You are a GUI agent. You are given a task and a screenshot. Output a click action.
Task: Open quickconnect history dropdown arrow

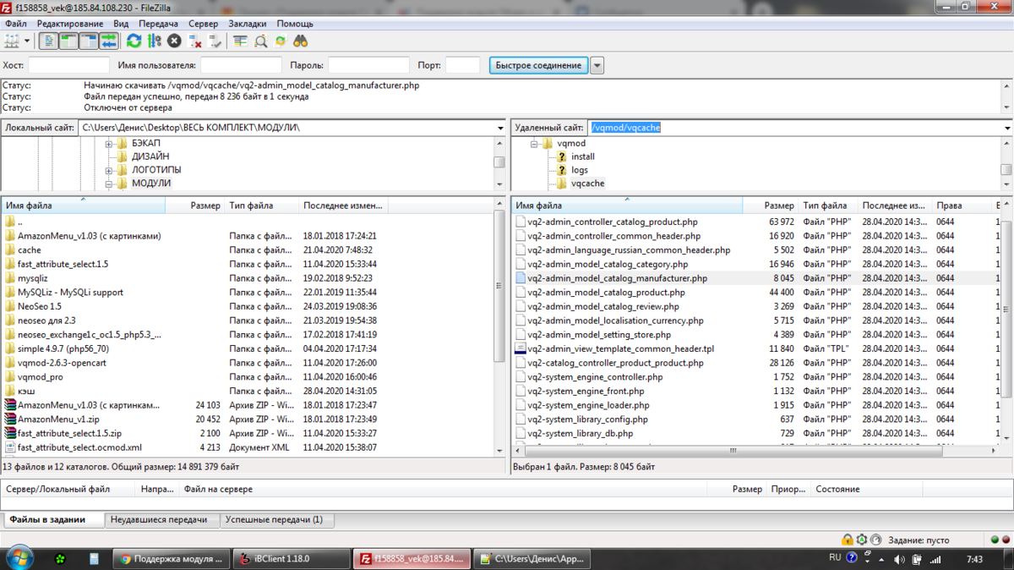597,65
